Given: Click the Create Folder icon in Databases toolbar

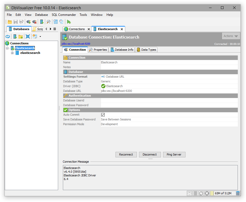Looking at the screenshot, I should (21, 36).
